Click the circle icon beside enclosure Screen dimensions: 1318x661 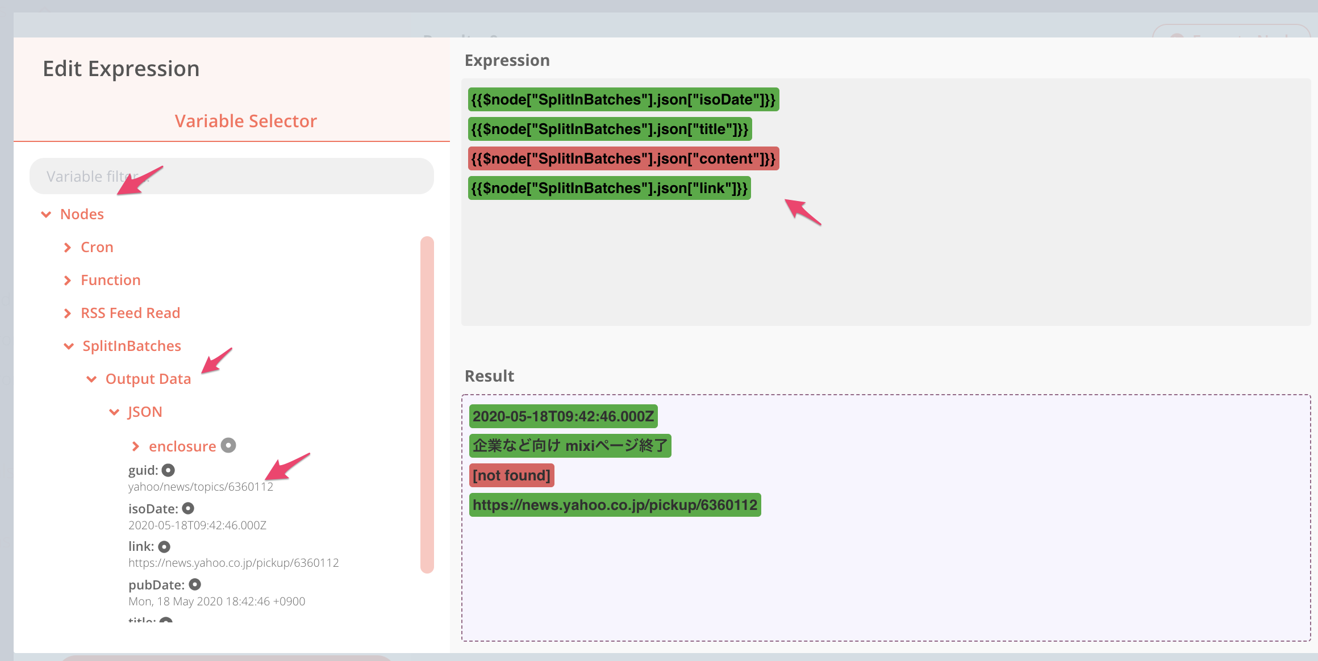point(228,445)
